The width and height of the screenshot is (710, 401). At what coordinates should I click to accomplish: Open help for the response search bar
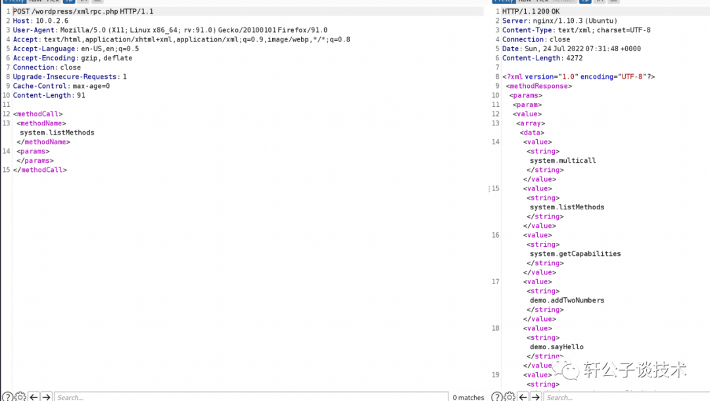pyautogui.click(x=497, y=397)
